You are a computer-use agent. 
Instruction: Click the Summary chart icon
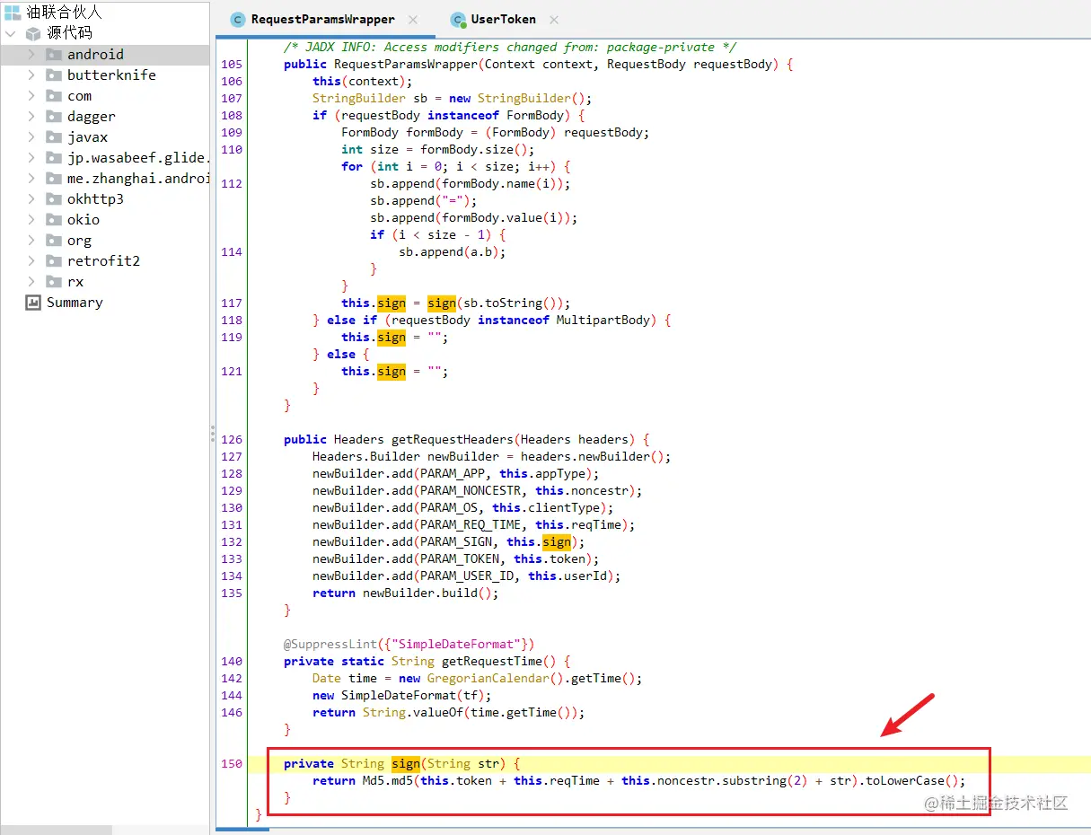coord(33,303)
